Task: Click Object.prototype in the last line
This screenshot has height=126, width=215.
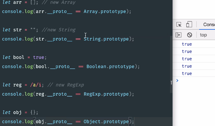Action: coord(106,122)
